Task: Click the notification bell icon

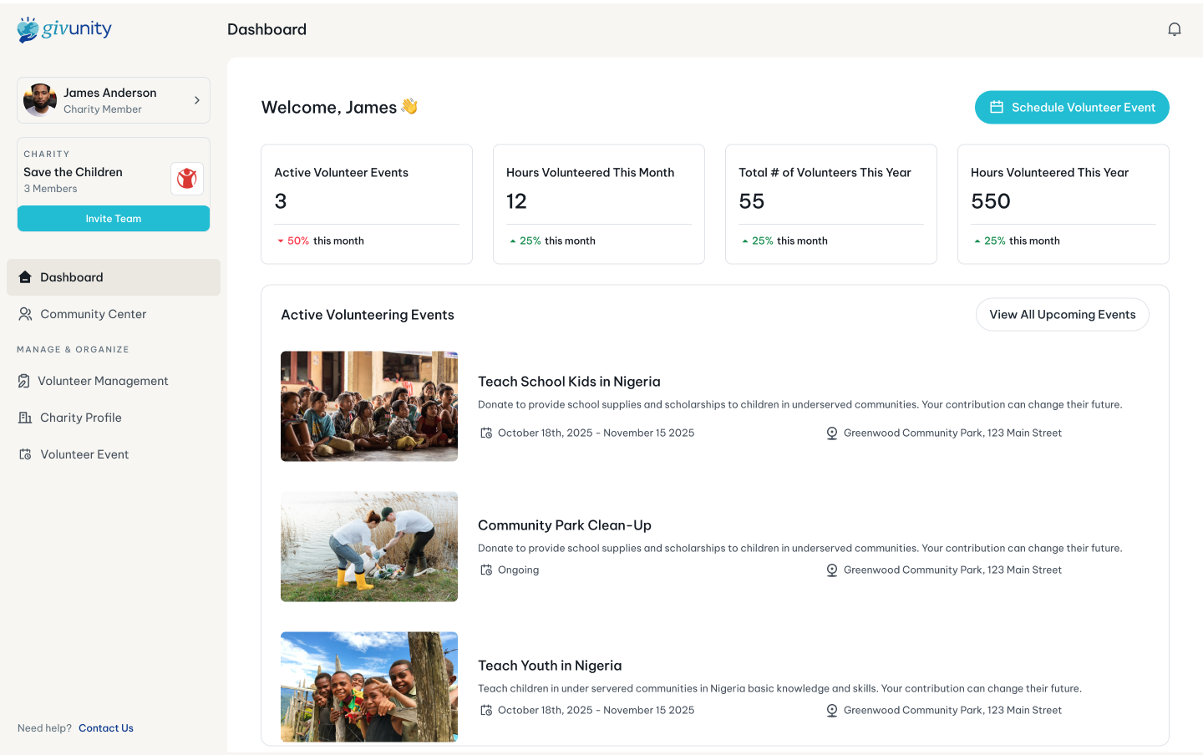Action: click(1174, 29)
